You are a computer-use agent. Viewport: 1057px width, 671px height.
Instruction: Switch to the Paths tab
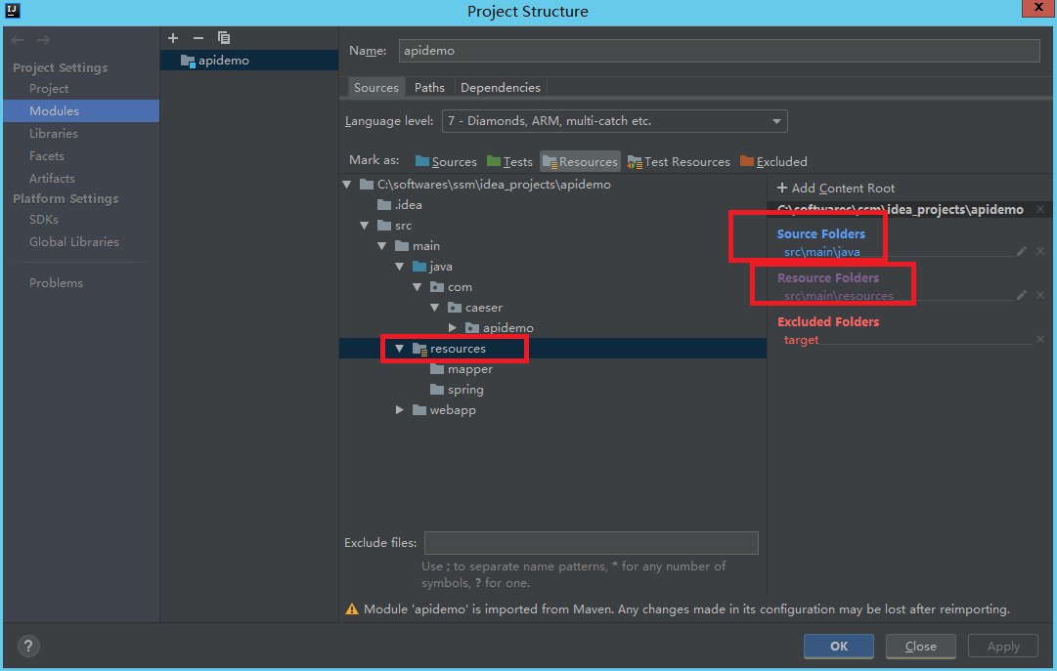click(429, 88)
